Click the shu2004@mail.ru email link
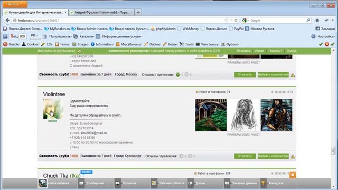This screenshot has height=190, width=338. 93,133
